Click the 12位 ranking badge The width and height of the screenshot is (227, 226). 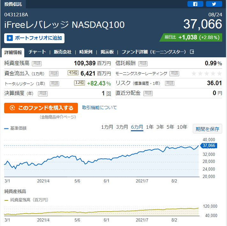[79, 83]
